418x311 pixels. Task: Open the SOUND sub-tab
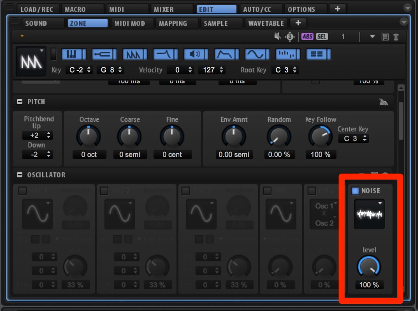(x=43, y=23)
